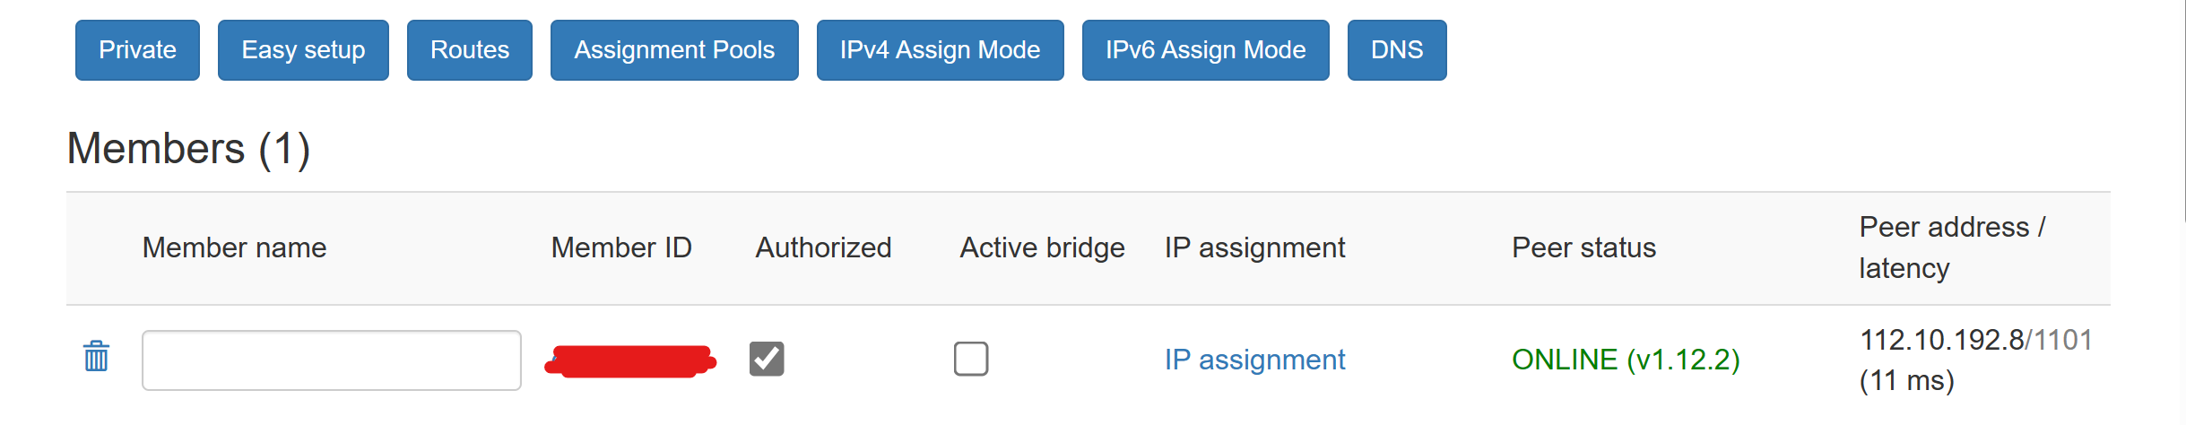Click the Easy setup button

303,50
